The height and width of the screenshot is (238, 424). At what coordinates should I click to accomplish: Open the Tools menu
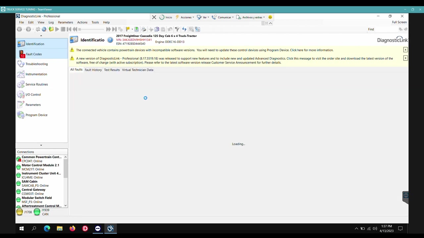coord(95,22)
